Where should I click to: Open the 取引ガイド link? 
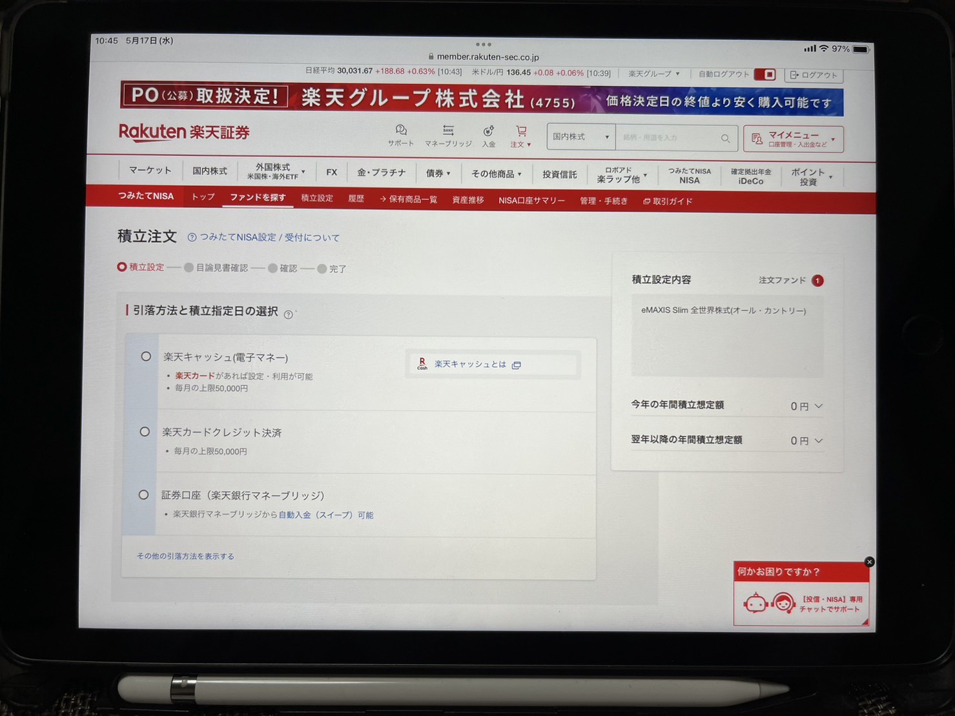[x=668, y=201]
